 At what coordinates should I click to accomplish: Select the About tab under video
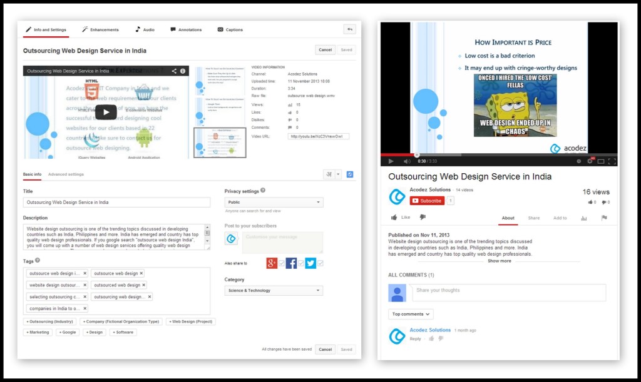508,218
